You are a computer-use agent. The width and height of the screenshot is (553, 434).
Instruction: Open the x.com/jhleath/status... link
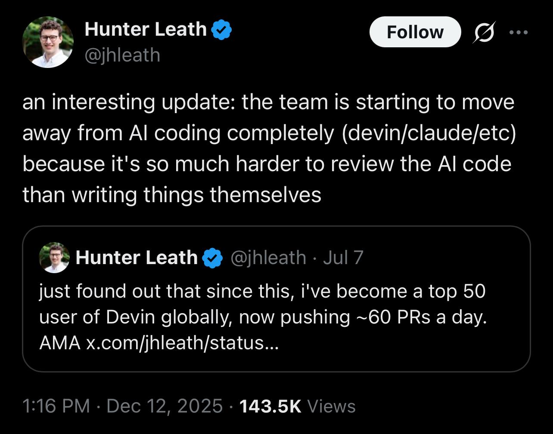183,343
